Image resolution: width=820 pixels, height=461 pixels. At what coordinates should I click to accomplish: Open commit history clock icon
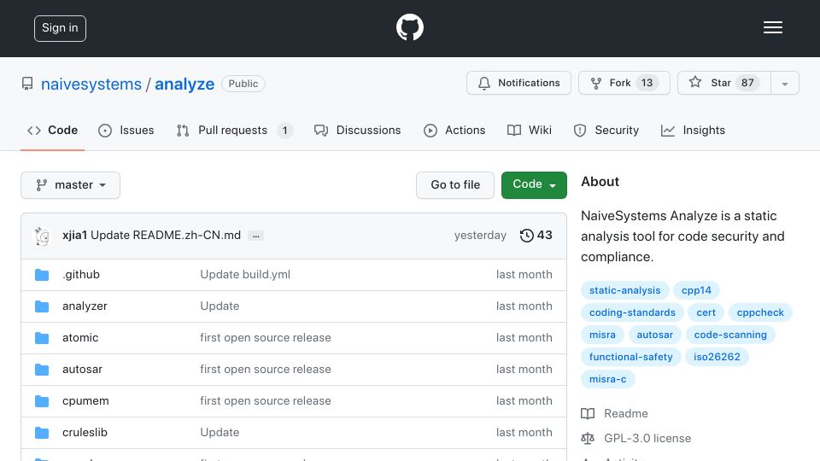click(527, 236)
